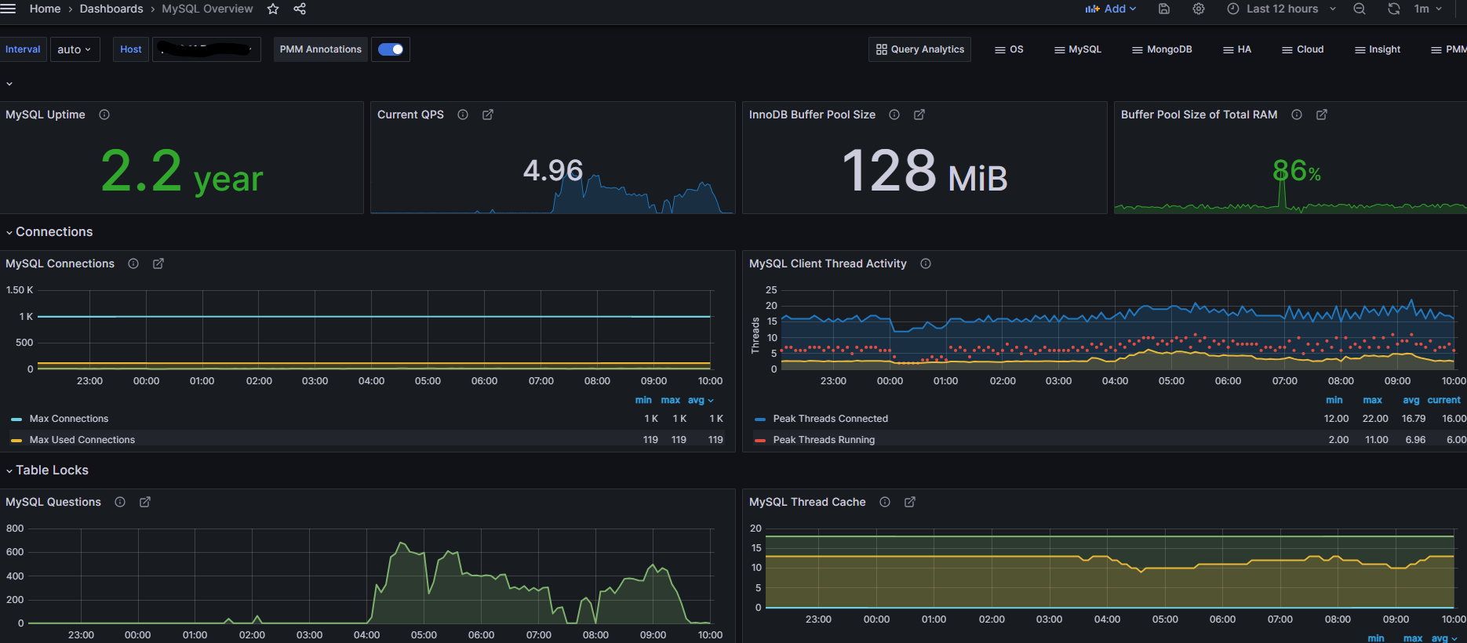Collapse the Table Locks row
The height and width of the screenshot is (643, 1467).
[47, 470]
